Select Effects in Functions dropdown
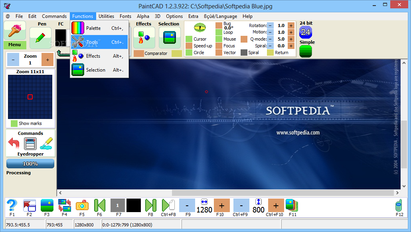 point(99,56)
